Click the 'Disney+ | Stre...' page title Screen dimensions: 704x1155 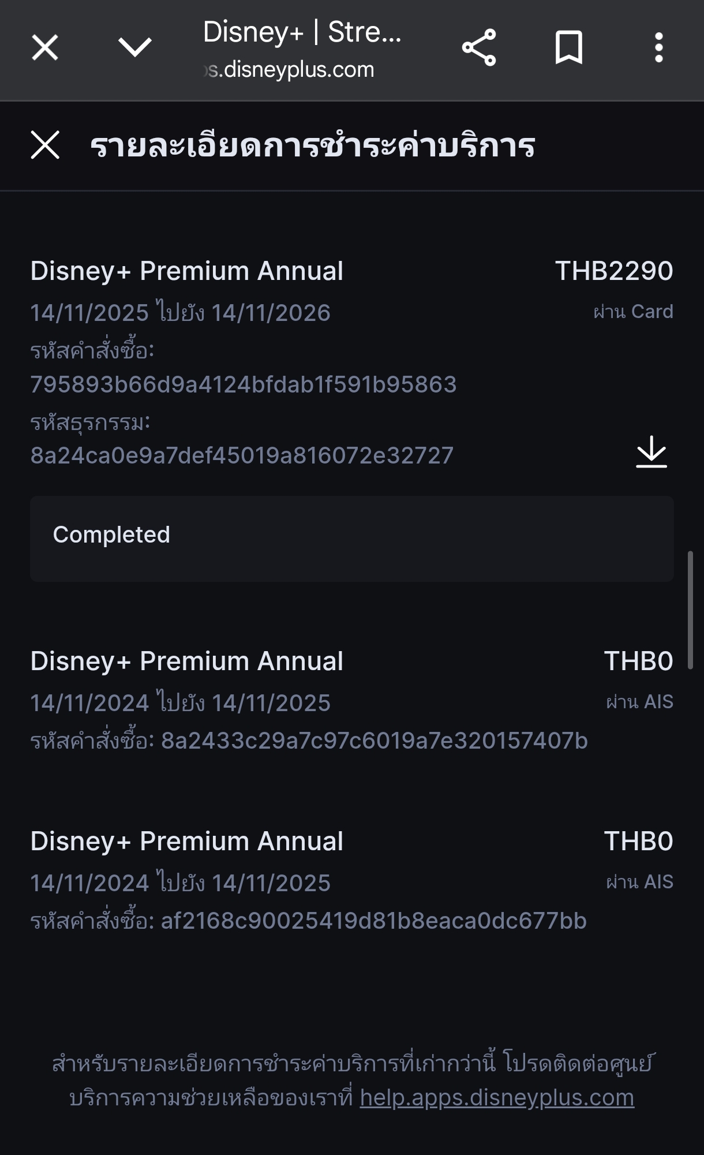[302, 32]
